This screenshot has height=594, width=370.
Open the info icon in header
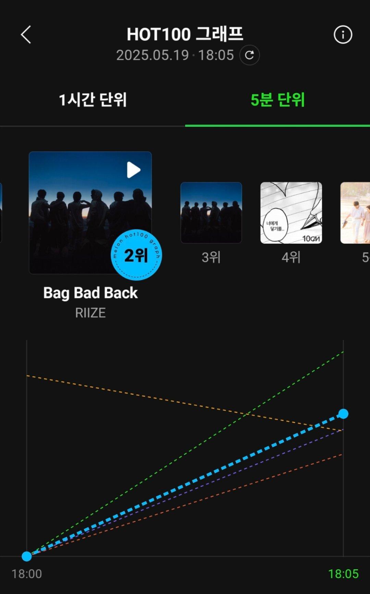coord(343,35)
